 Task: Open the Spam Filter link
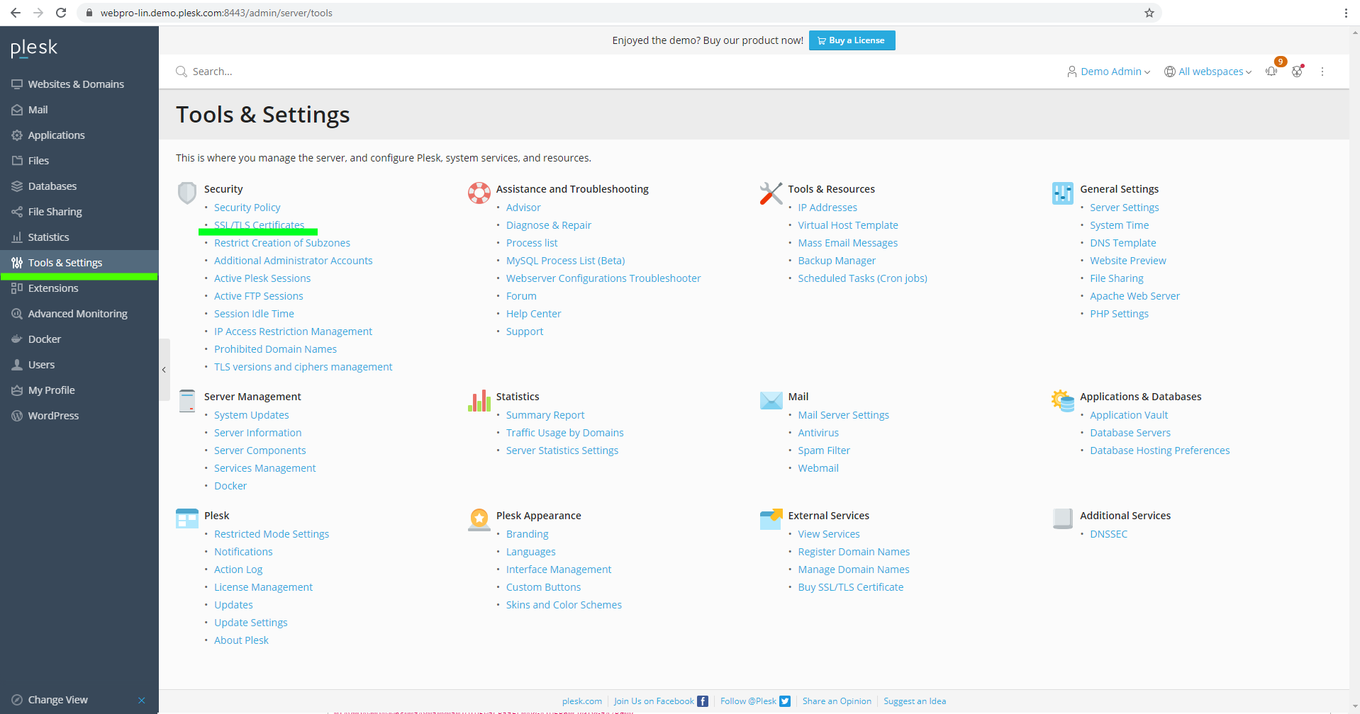(x=824, y=450)
